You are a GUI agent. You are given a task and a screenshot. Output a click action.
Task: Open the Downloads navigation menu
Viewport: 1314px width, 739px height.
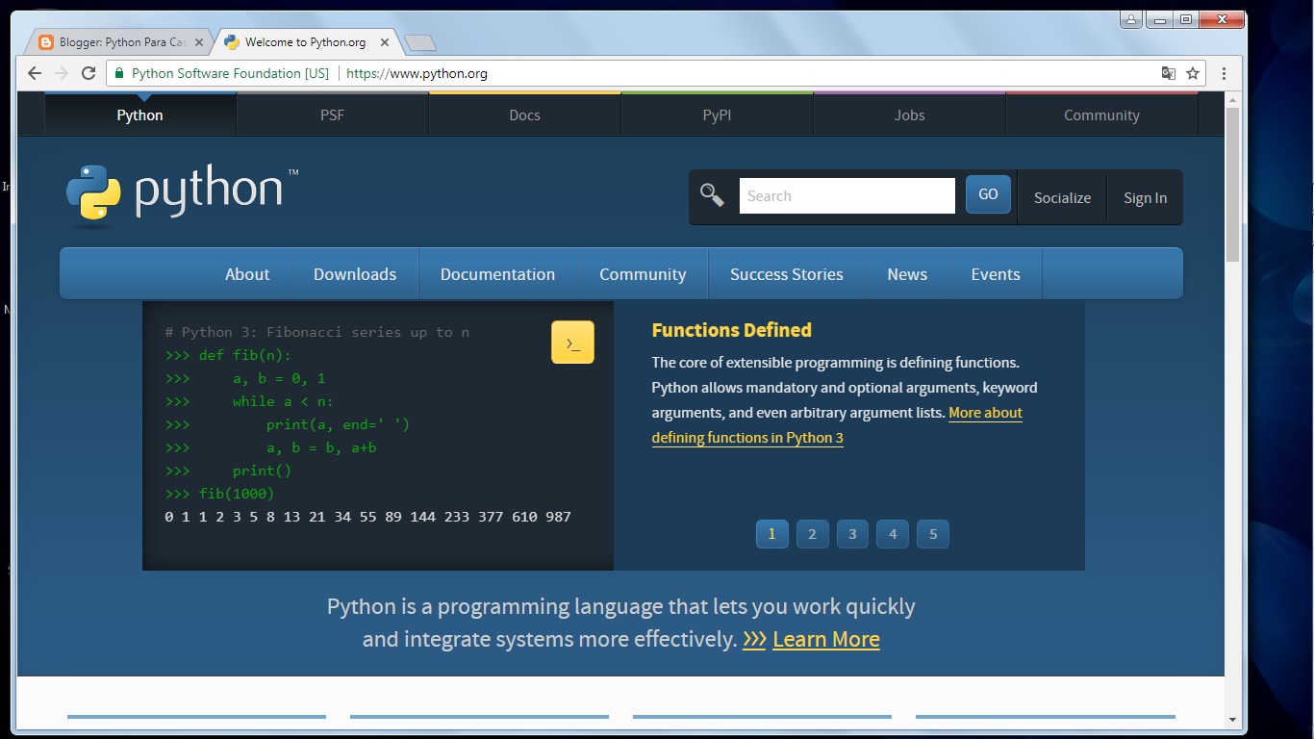[x=354, y=273]
